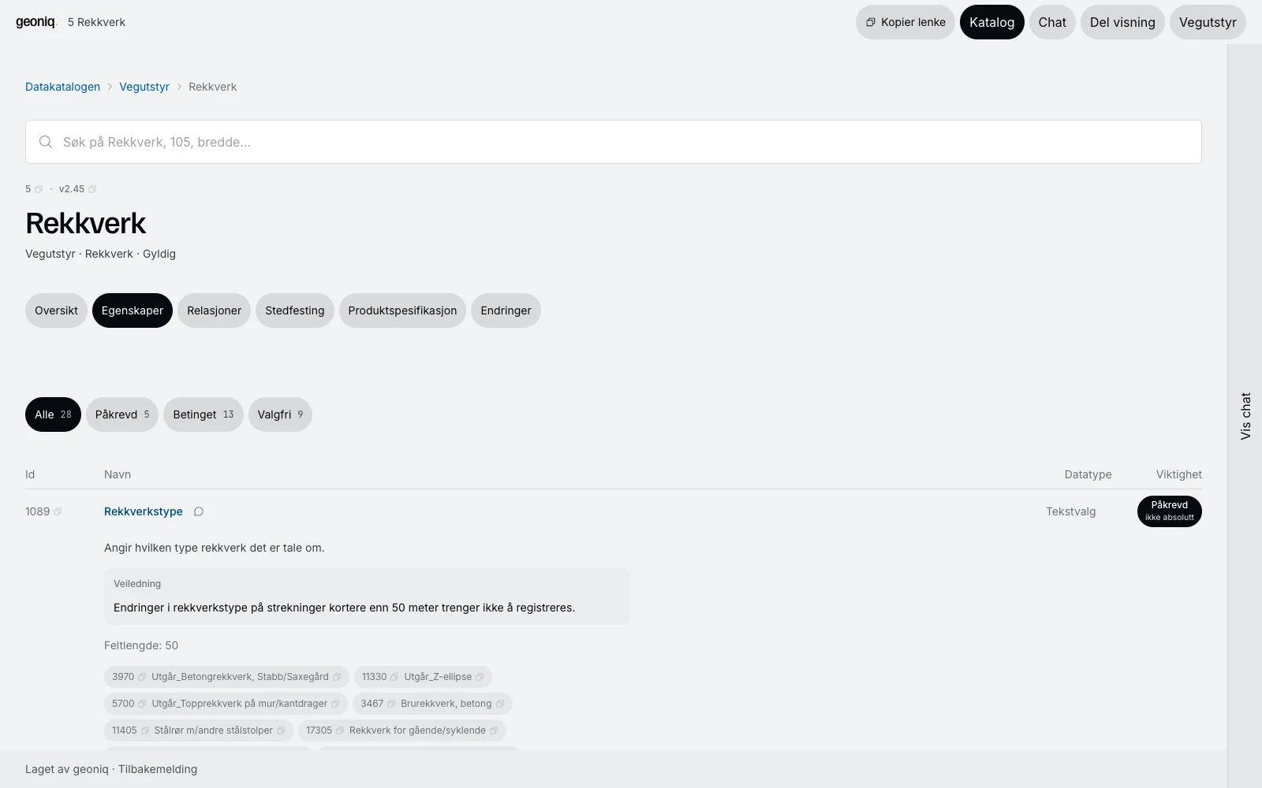Screen dimensions: 1262x788
Task: Click the Påkrevd ikke absolutt badge
Action: coord(1170,511)
